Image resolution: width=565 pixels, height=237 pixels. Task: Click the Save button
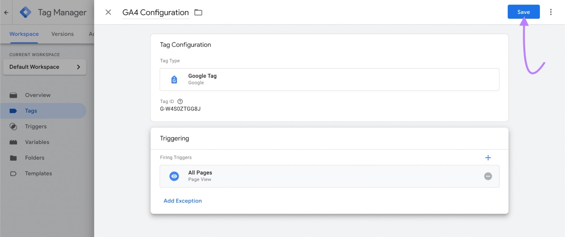click(523, 12)
